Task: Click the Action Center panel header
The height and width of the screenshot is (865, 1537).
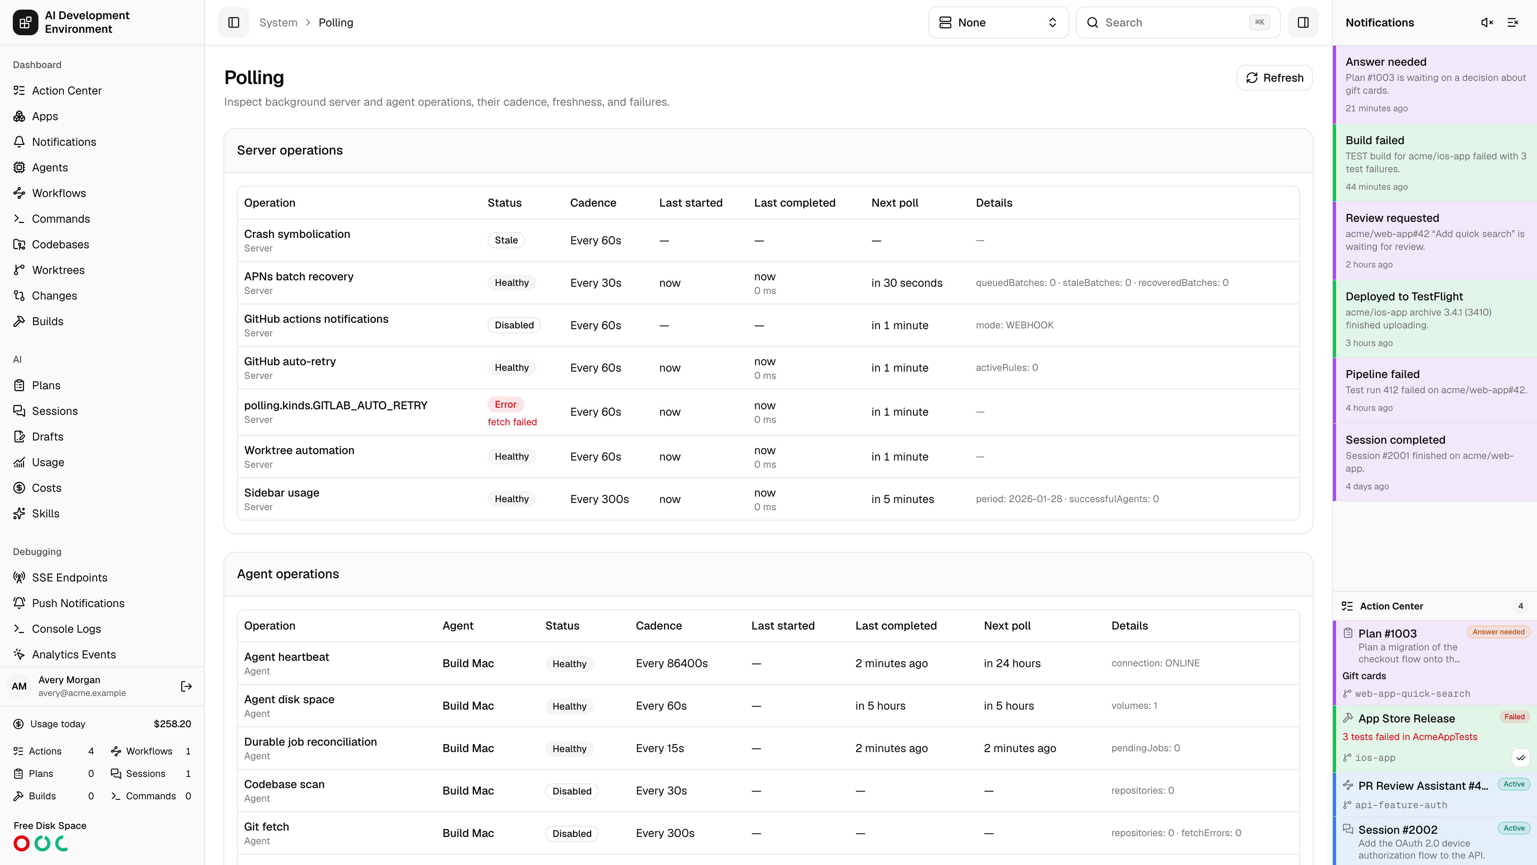Action: tap(1435, 607)
